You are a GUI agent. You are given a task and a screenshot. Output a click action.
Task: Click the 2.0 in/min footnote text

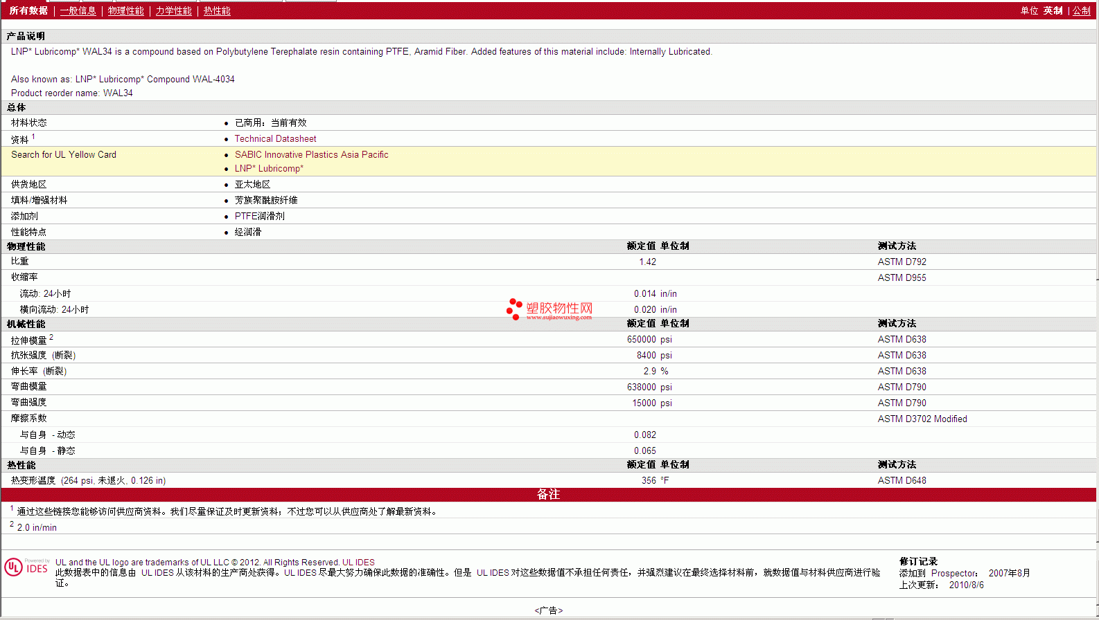click(x=37, y=527)
